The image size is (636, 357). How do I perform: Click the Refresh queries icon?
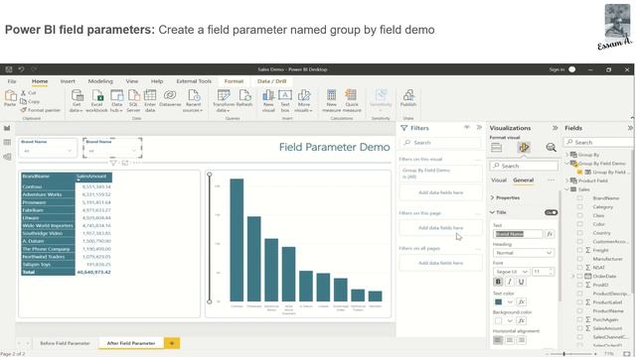click(244, 95)
